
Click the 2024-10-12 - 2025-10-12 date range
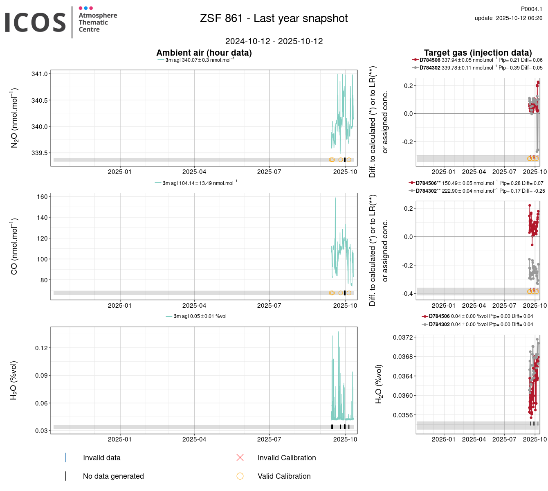pos(274,41)
